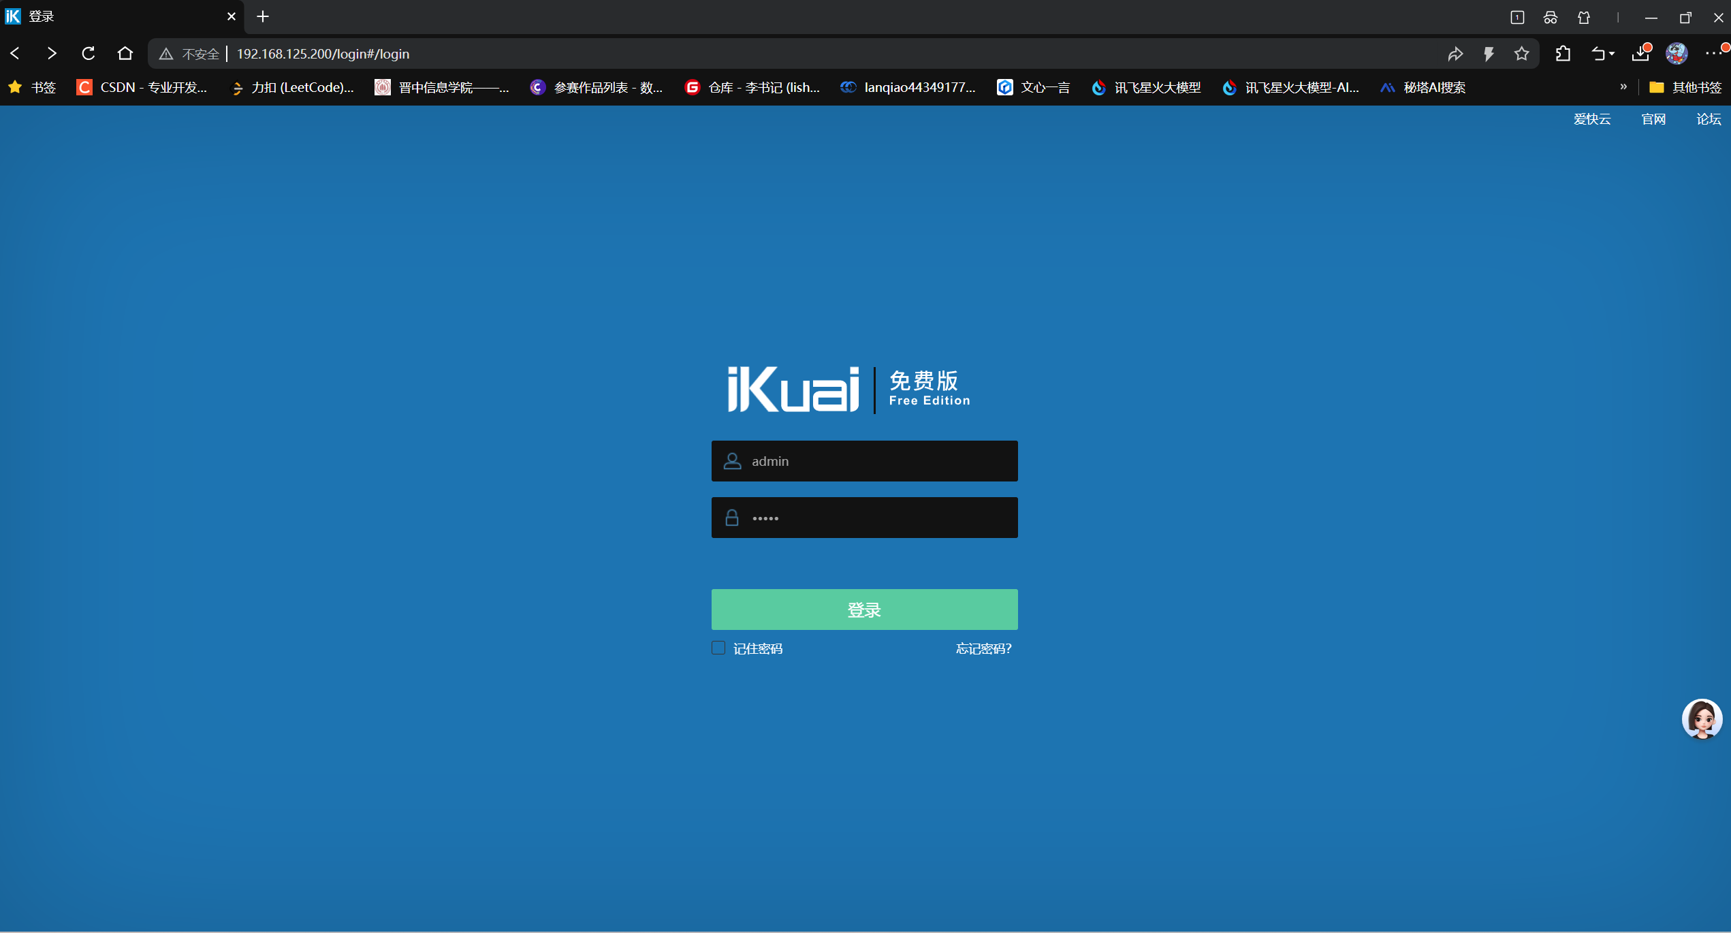This screenshot has height=933, width=1731.
Task: Open the 爱快云 link
Action: tap(1592, 119)
